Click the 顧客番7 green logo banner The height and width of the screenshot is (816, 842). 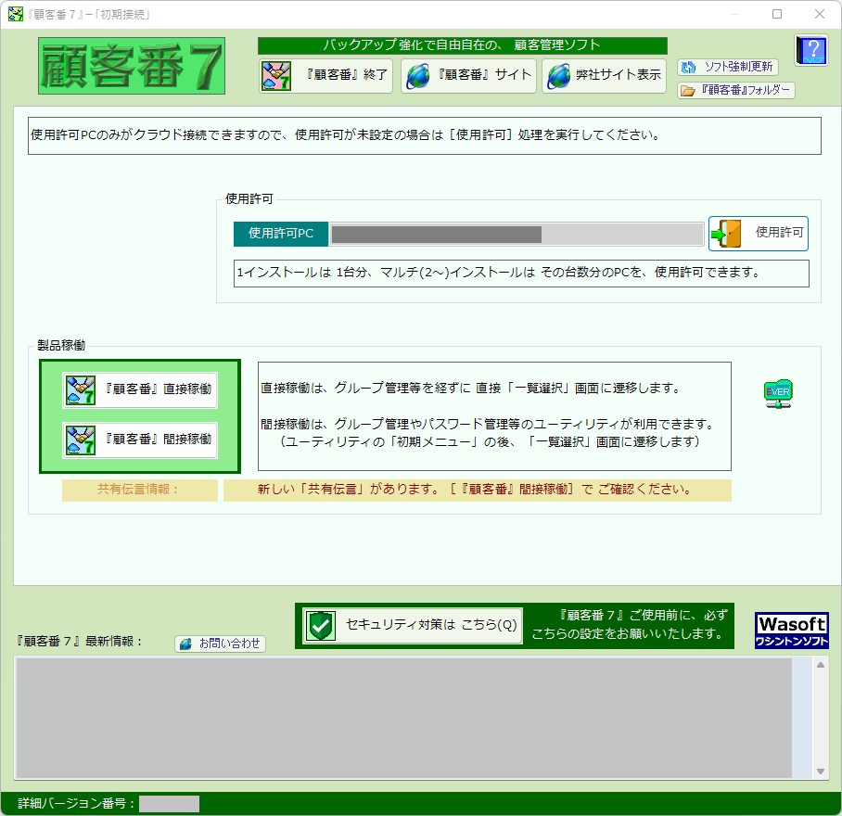pos(132,66)
